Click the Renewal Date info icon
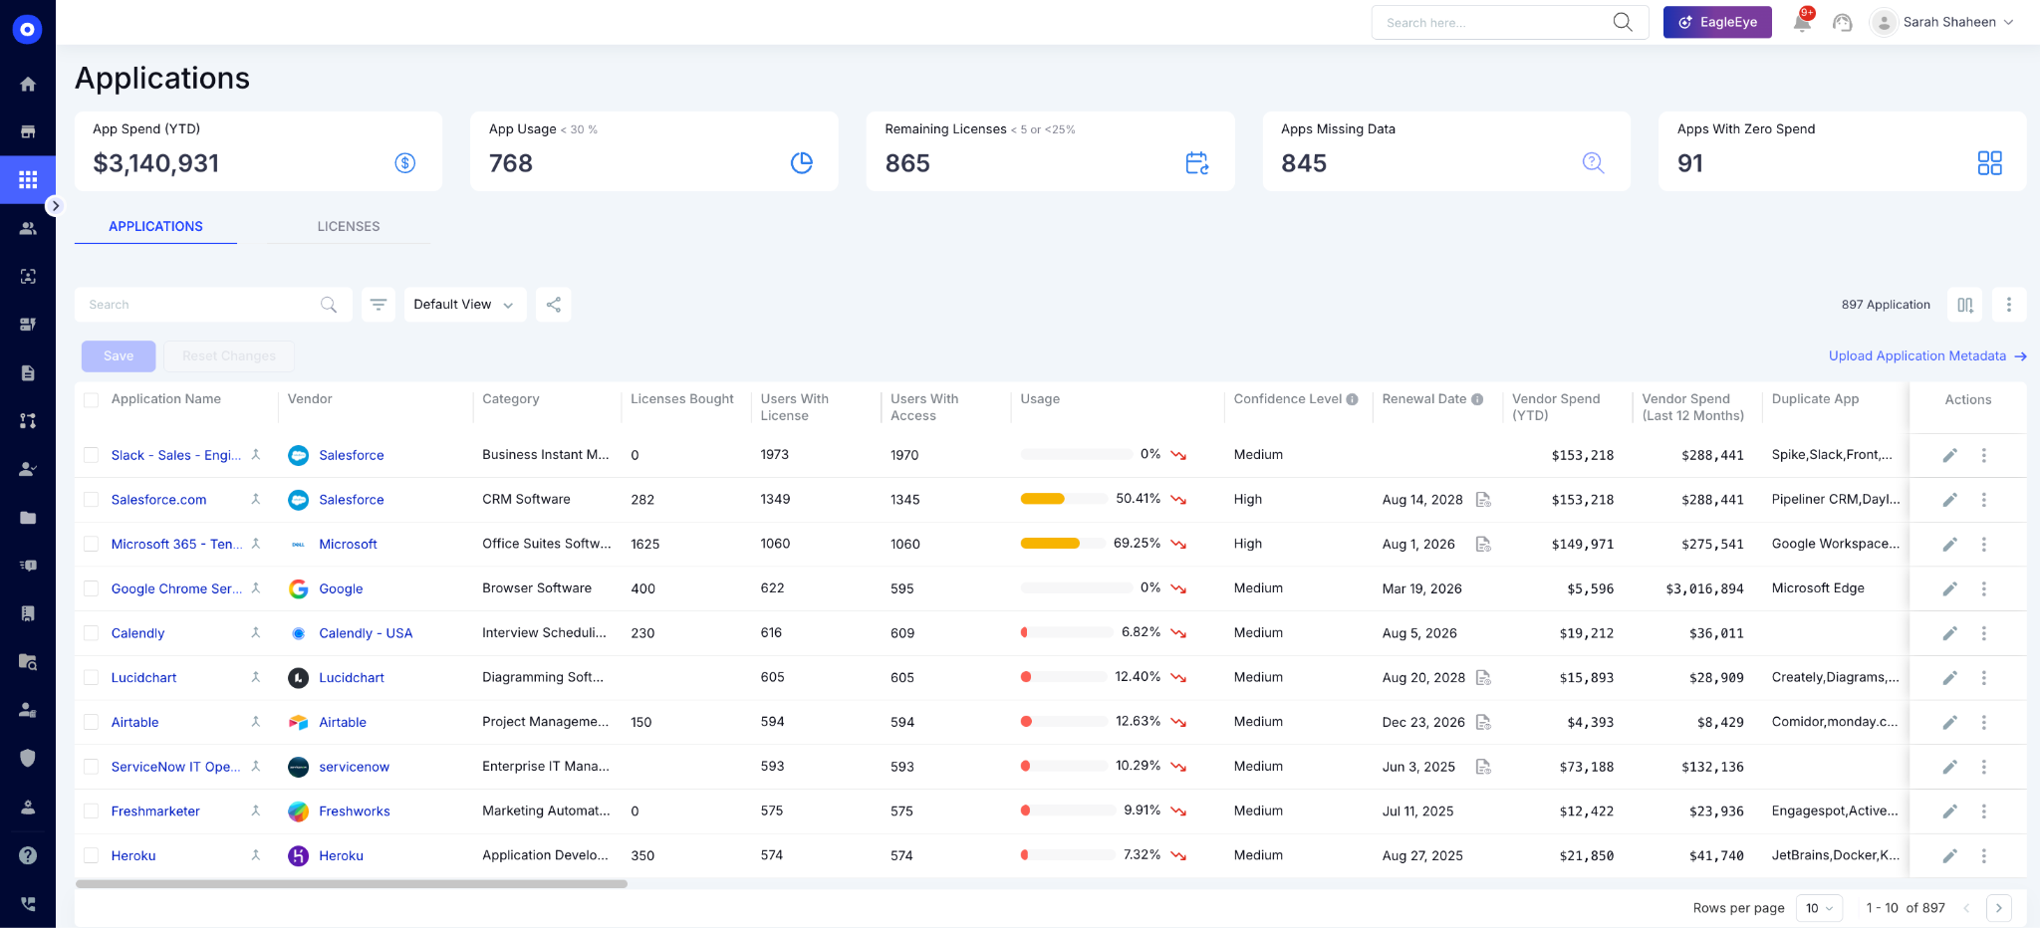 1477,399
